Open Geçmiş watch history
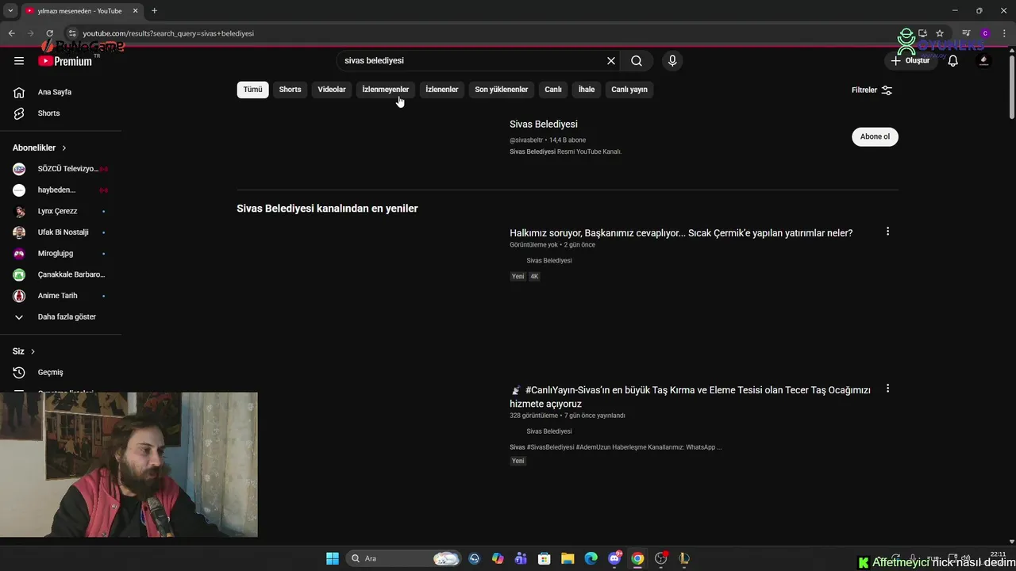Viewport: 1016px width, 571px height. click(x=60, y=372)
